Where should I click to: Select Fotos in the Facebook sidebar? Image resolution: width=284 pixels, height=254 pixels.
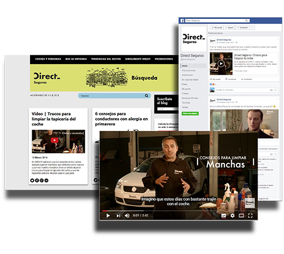[x=184, y=84]
